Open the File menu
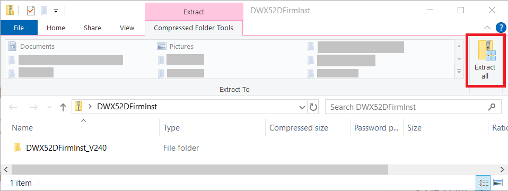Viewport: 508px width, 191px height. [19, 28]
